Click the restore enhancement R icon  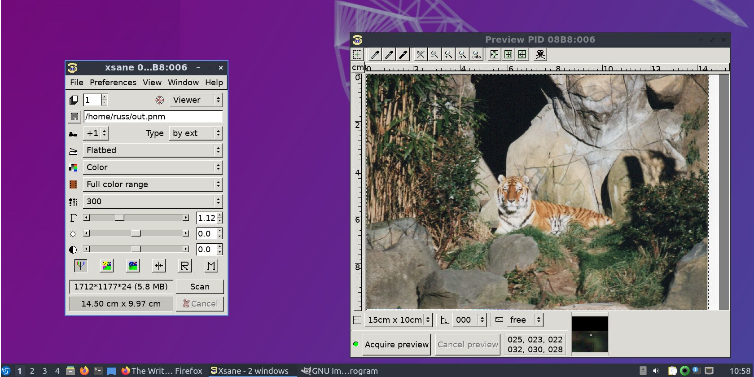click(185, 266)
